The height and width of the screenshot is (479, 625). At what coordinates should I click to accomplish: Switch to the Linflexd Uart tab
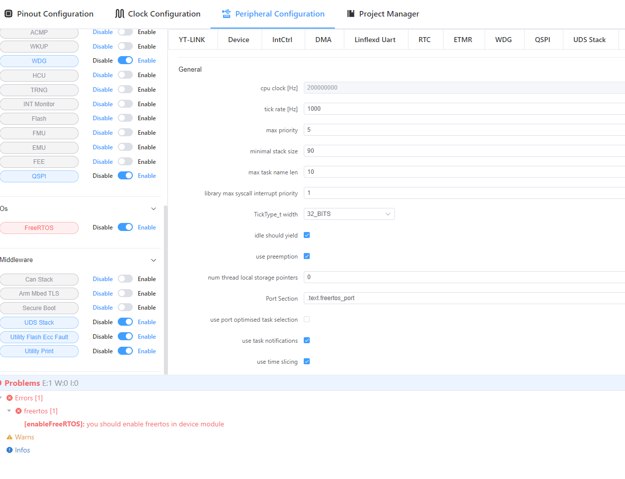click(x=375, y=40)
